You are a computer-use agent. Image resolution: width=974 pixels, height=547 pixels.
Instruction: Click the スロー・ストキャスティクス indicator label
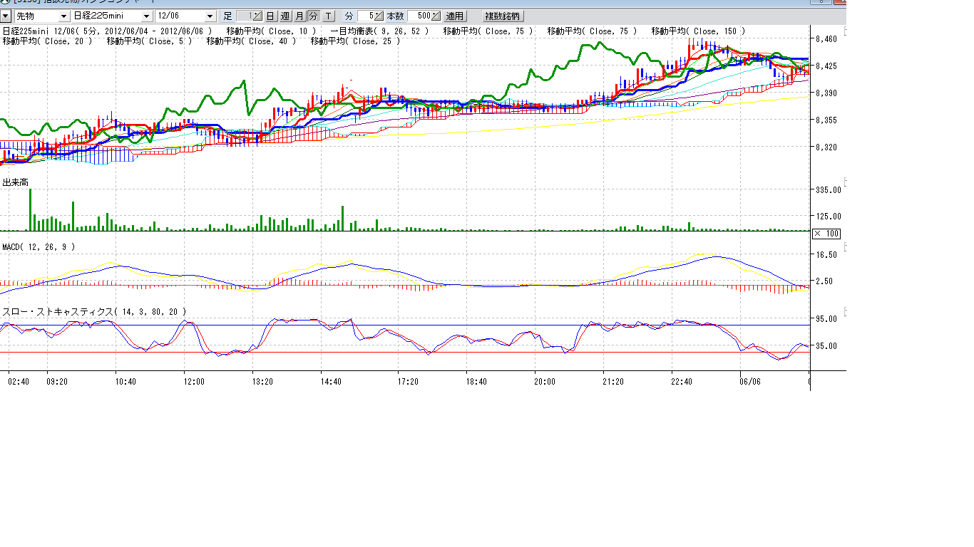tap(94, 312)
